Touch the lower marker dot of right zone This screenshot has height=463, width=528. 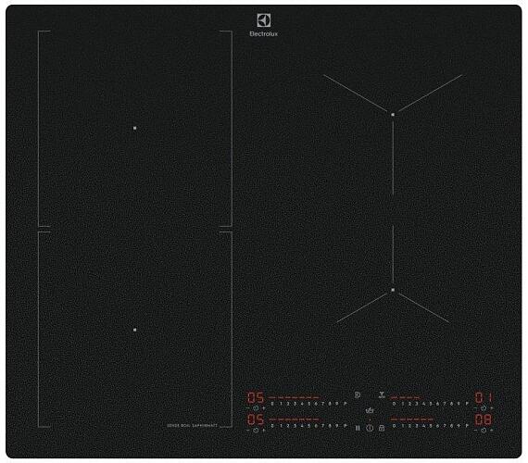(393, 290)
